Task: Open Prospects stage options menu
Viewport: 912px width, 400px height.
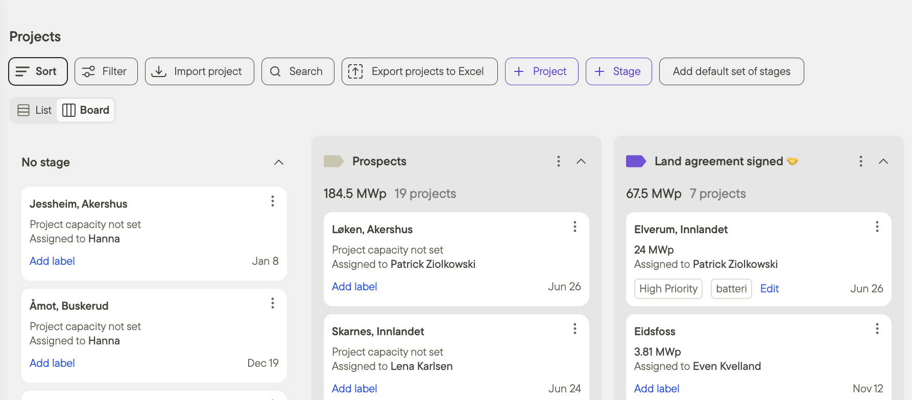Action: [x=559, y=161]
